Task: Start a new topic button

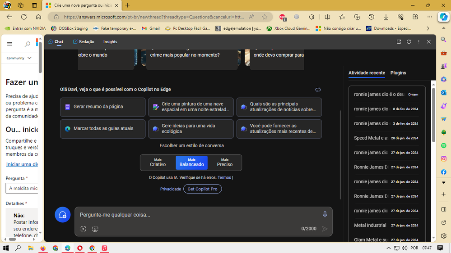Action: tap(63, 215)
